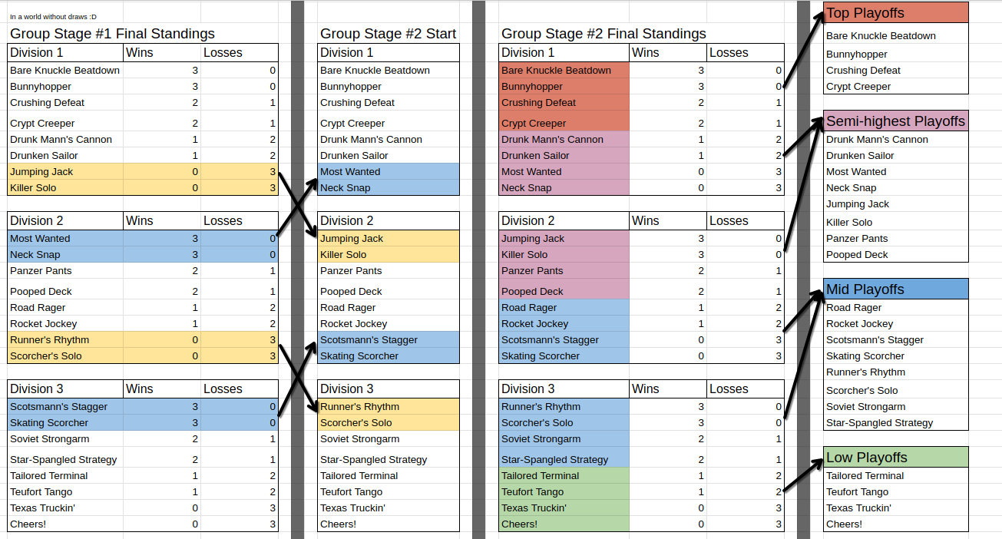Select Pooped Deck in Semi-highest Playoffs list
This screenshot has width=1002, height=539.
[857, 255]
